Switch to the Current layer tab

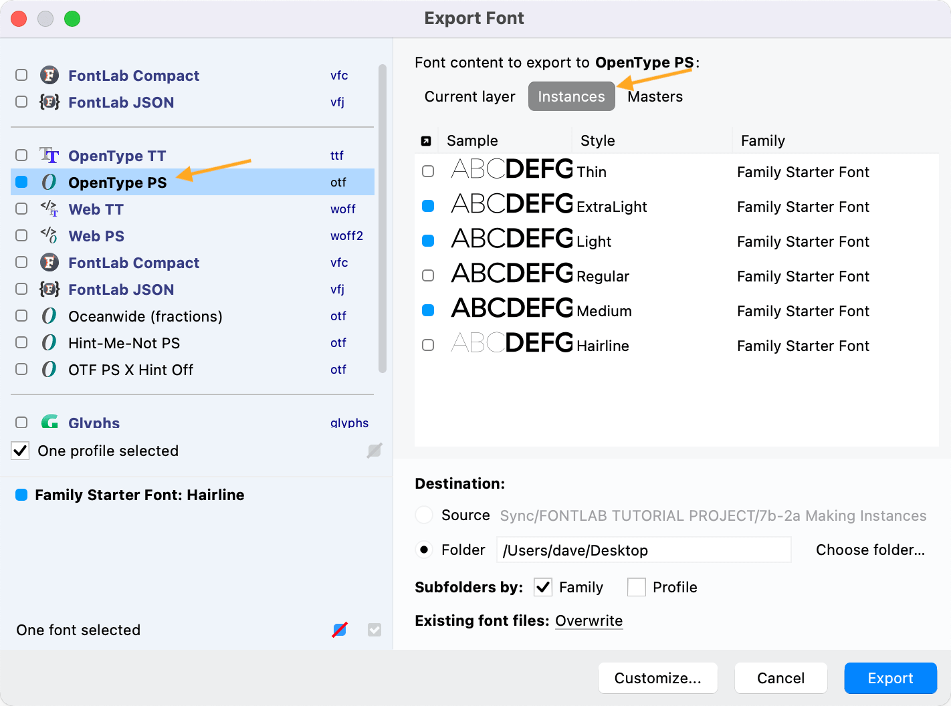[469, 97]
